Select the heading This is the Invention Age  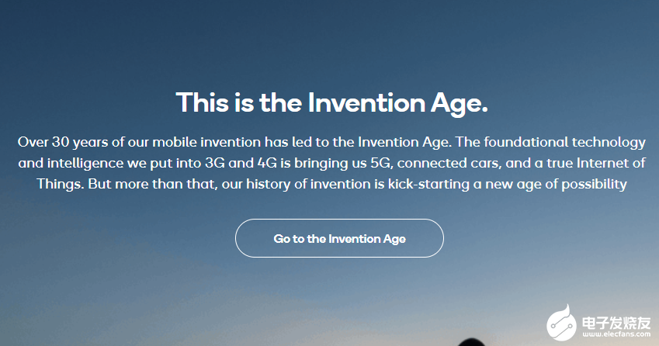pos(332,103)
